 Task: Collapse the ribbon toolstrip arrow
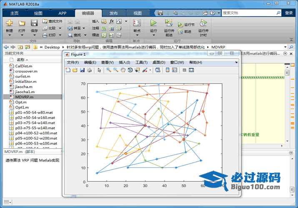point(291,40)
